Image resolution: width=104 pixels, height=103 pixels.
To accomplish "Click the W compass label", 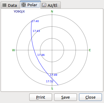I will pyautogui.click(x=13, y=50).
